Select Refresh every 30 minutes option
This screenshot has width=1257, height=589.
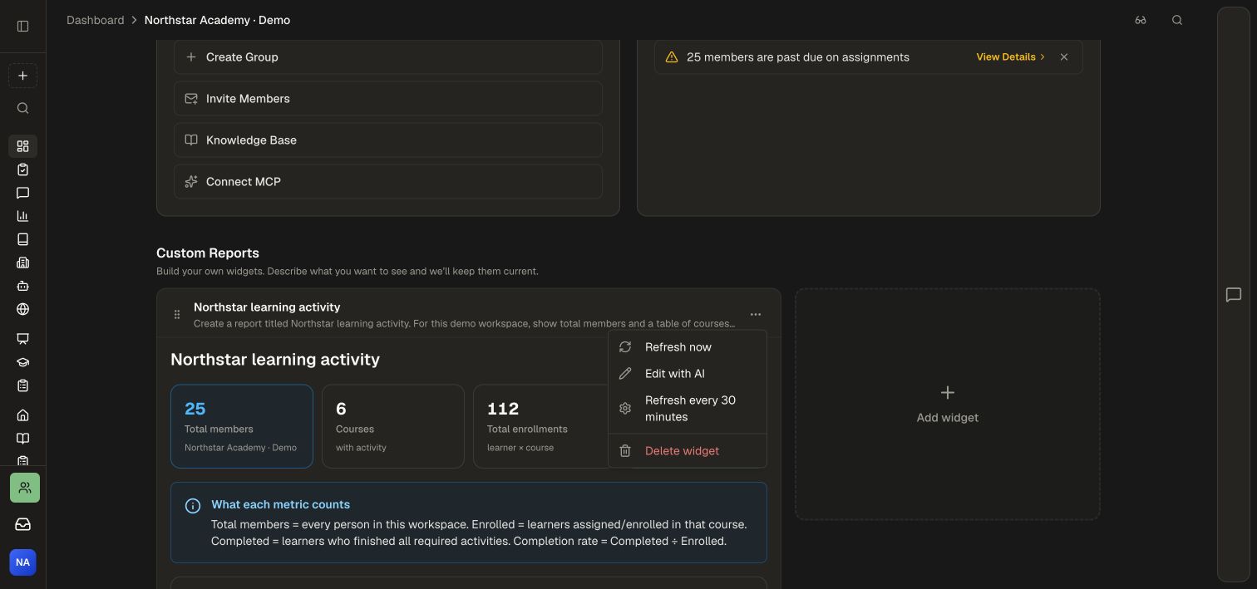tap(688, 409)
